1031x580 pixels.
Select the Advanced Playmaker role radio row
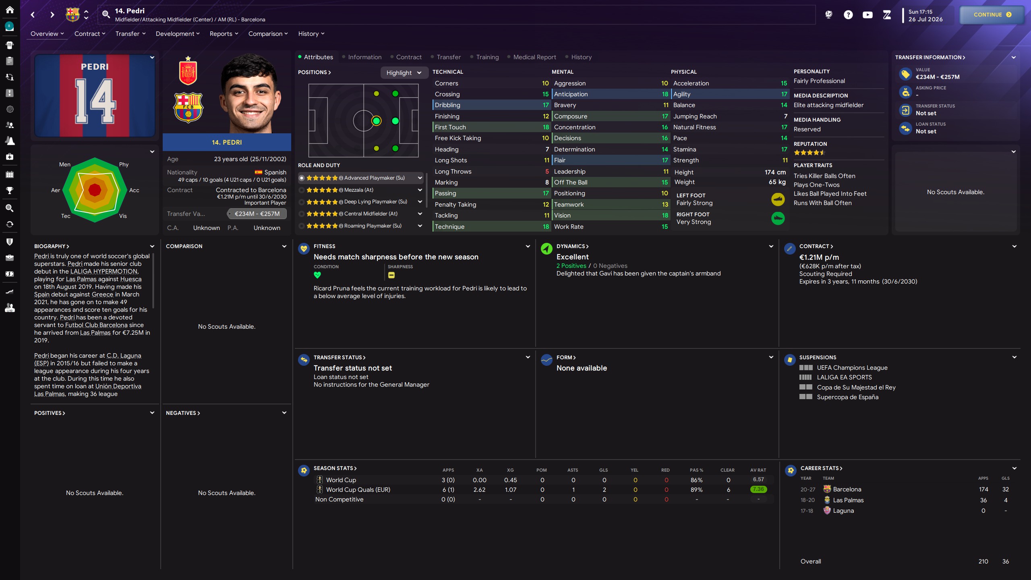tap(301, 178)
